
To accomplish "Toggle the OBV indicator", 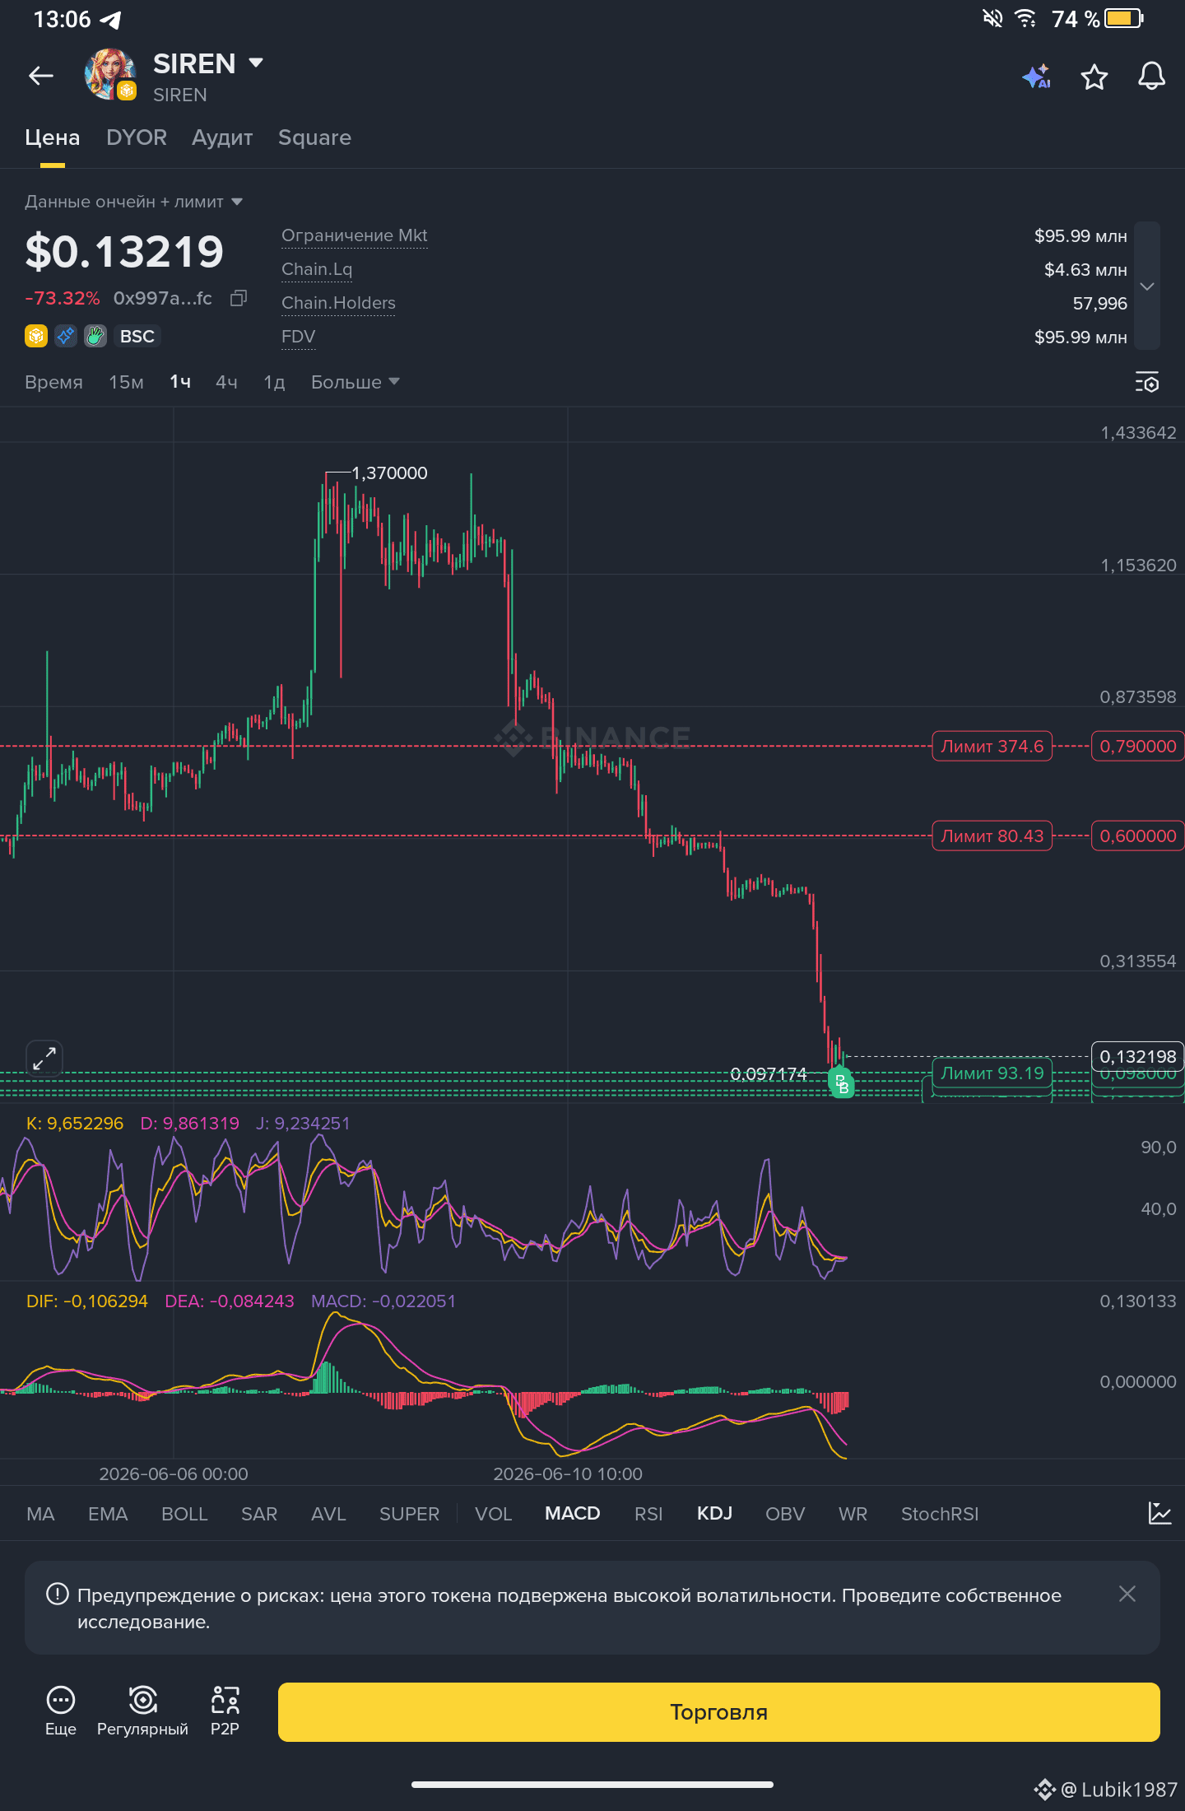I will click(x=785, y=1514).
